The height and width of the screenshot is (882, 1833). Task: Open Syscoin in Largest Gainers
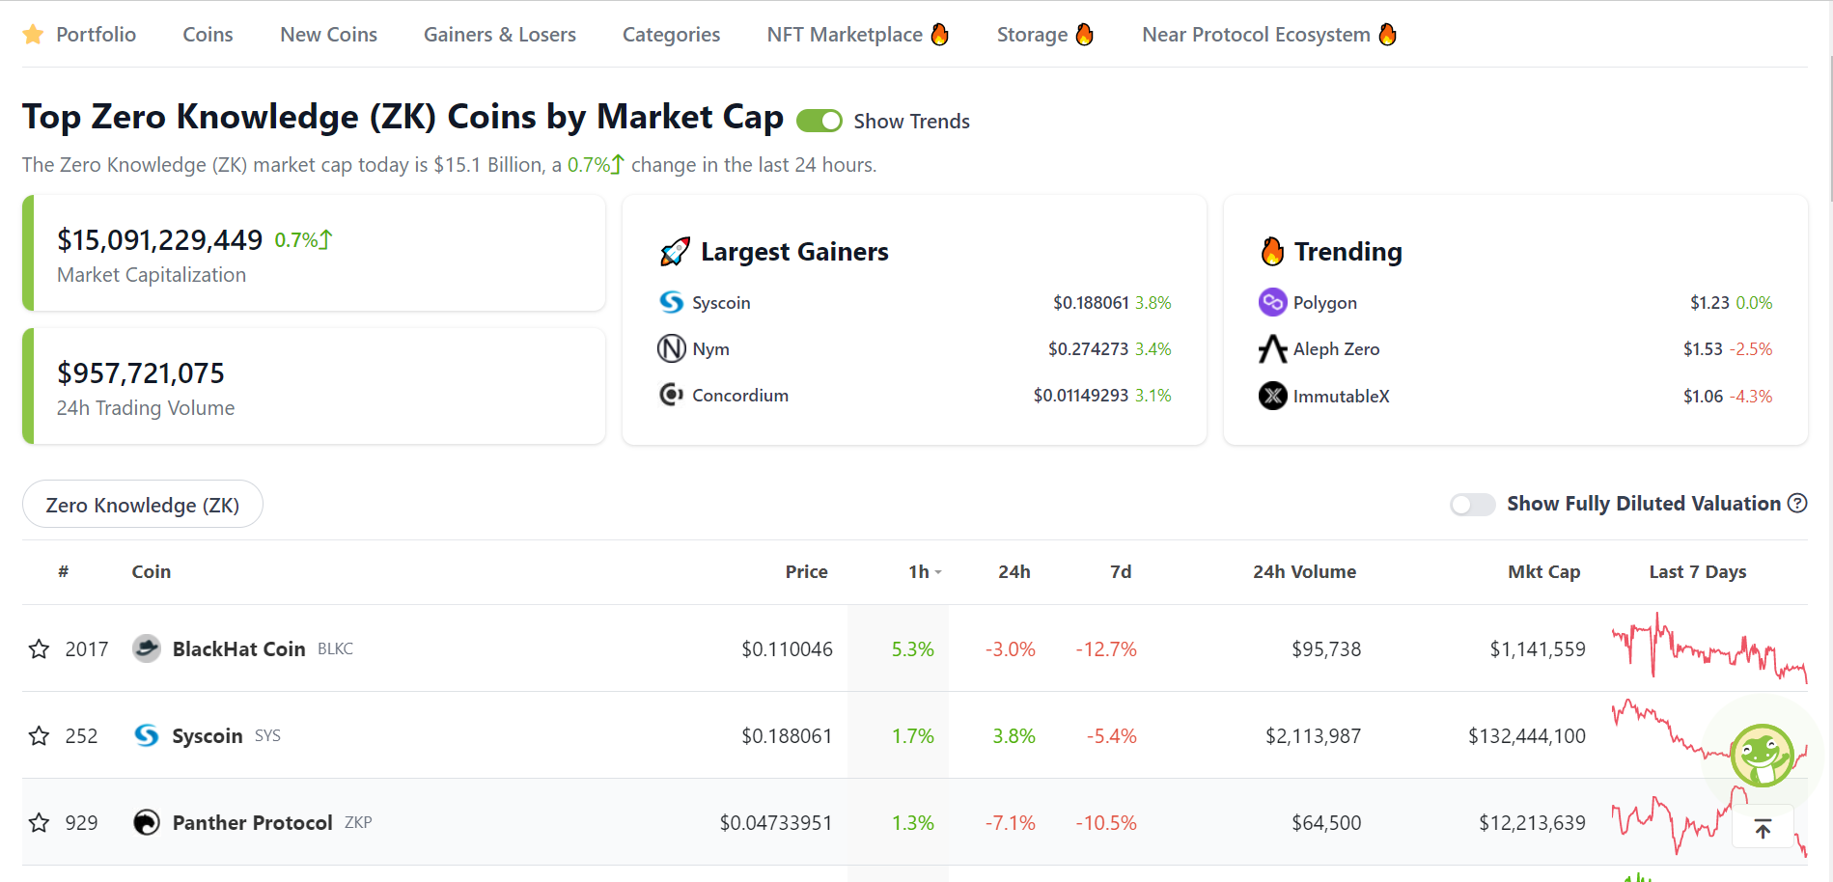click(721, 303)
